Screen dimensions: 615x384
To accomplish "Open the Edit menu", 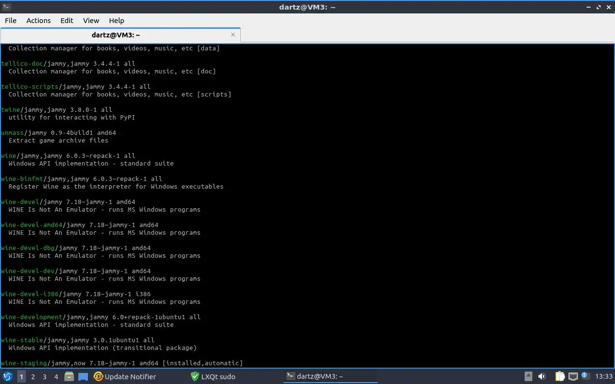I will 67,20.
